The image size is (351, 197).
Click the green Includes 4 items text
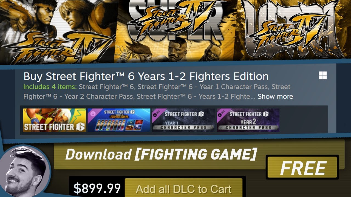tap(50, 87)
